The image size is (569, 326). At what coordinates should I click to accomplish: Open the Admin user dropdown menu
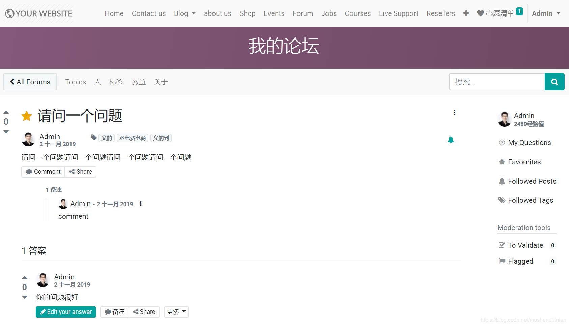[x=546, y=13]
